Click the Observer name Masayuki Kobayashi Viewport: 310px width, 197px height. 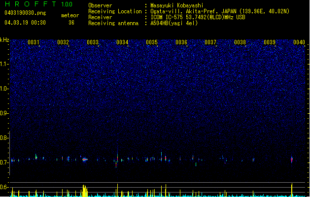tap(177, 5)
